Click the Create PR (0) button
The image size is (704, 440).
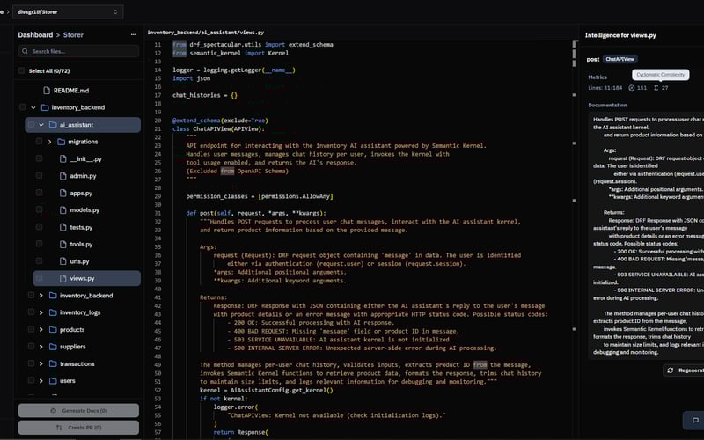point(78,428)
